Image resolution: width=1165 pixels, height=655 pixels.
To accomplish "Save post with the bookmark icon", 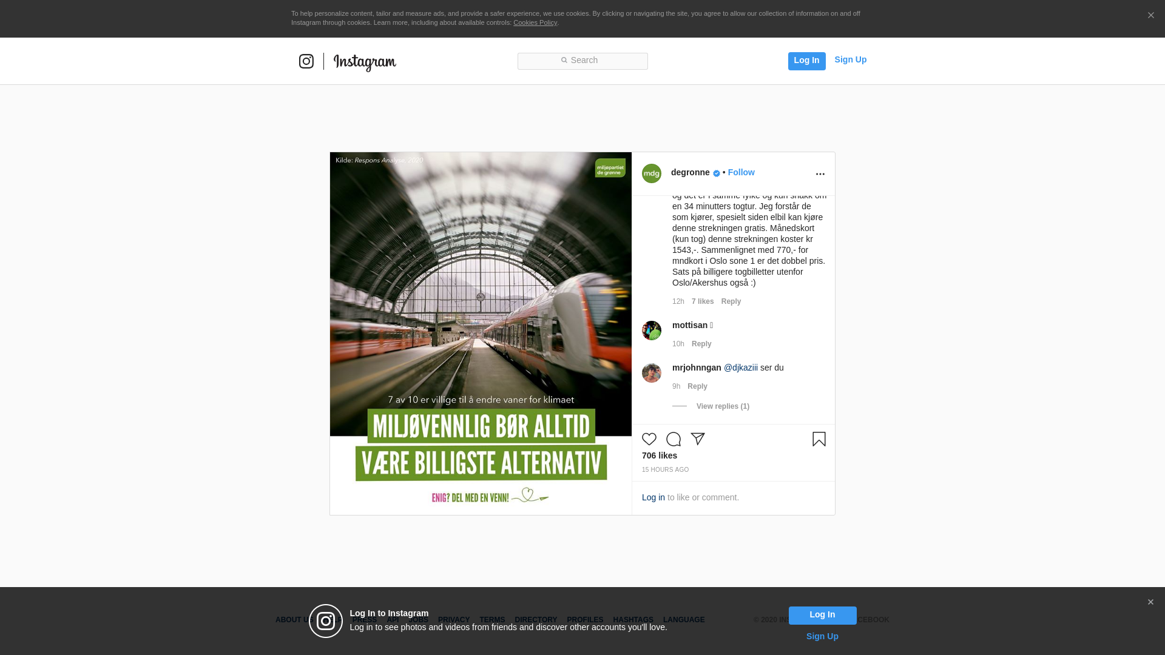I will pos(819,439).
